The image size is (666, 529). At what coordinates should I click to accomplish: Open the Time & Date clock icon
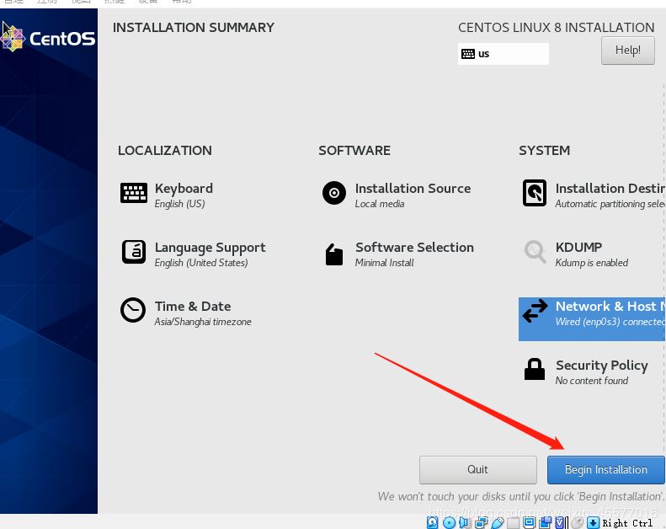pyautogui.click(x=133, y=310)
